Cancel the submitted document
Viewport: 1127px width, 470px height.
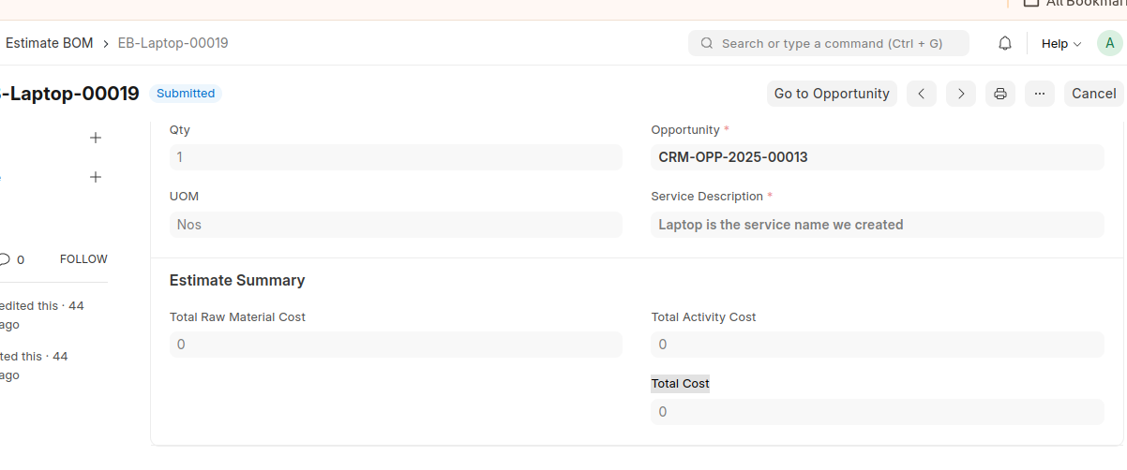click(x=1093, y=94)
